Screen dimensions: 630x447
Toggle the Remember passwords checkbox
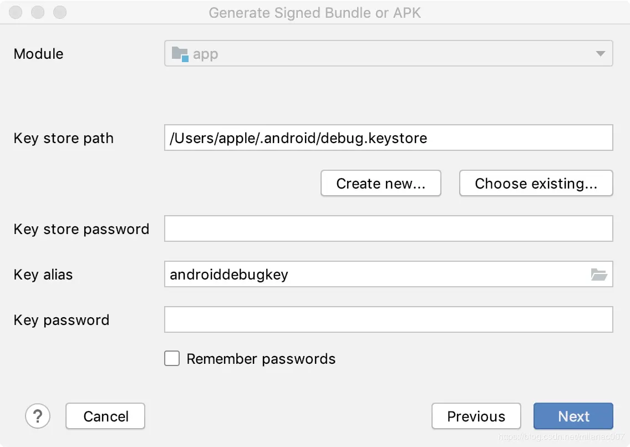click(172, 359)
